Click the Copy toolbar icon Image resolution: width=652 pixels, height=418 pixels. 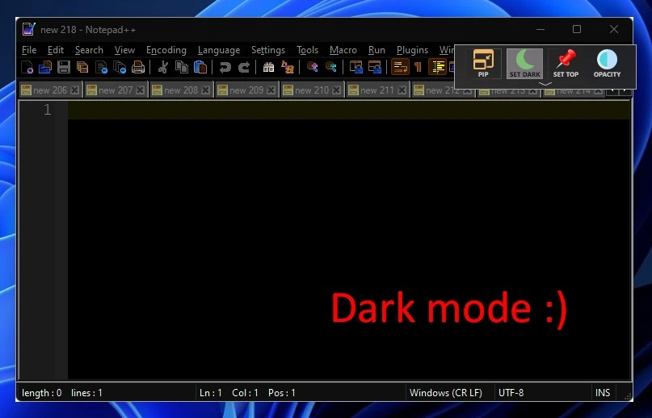tap(182, 67)
